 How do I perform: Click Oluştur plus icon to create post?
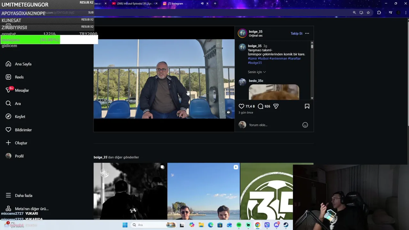point(8,143)
